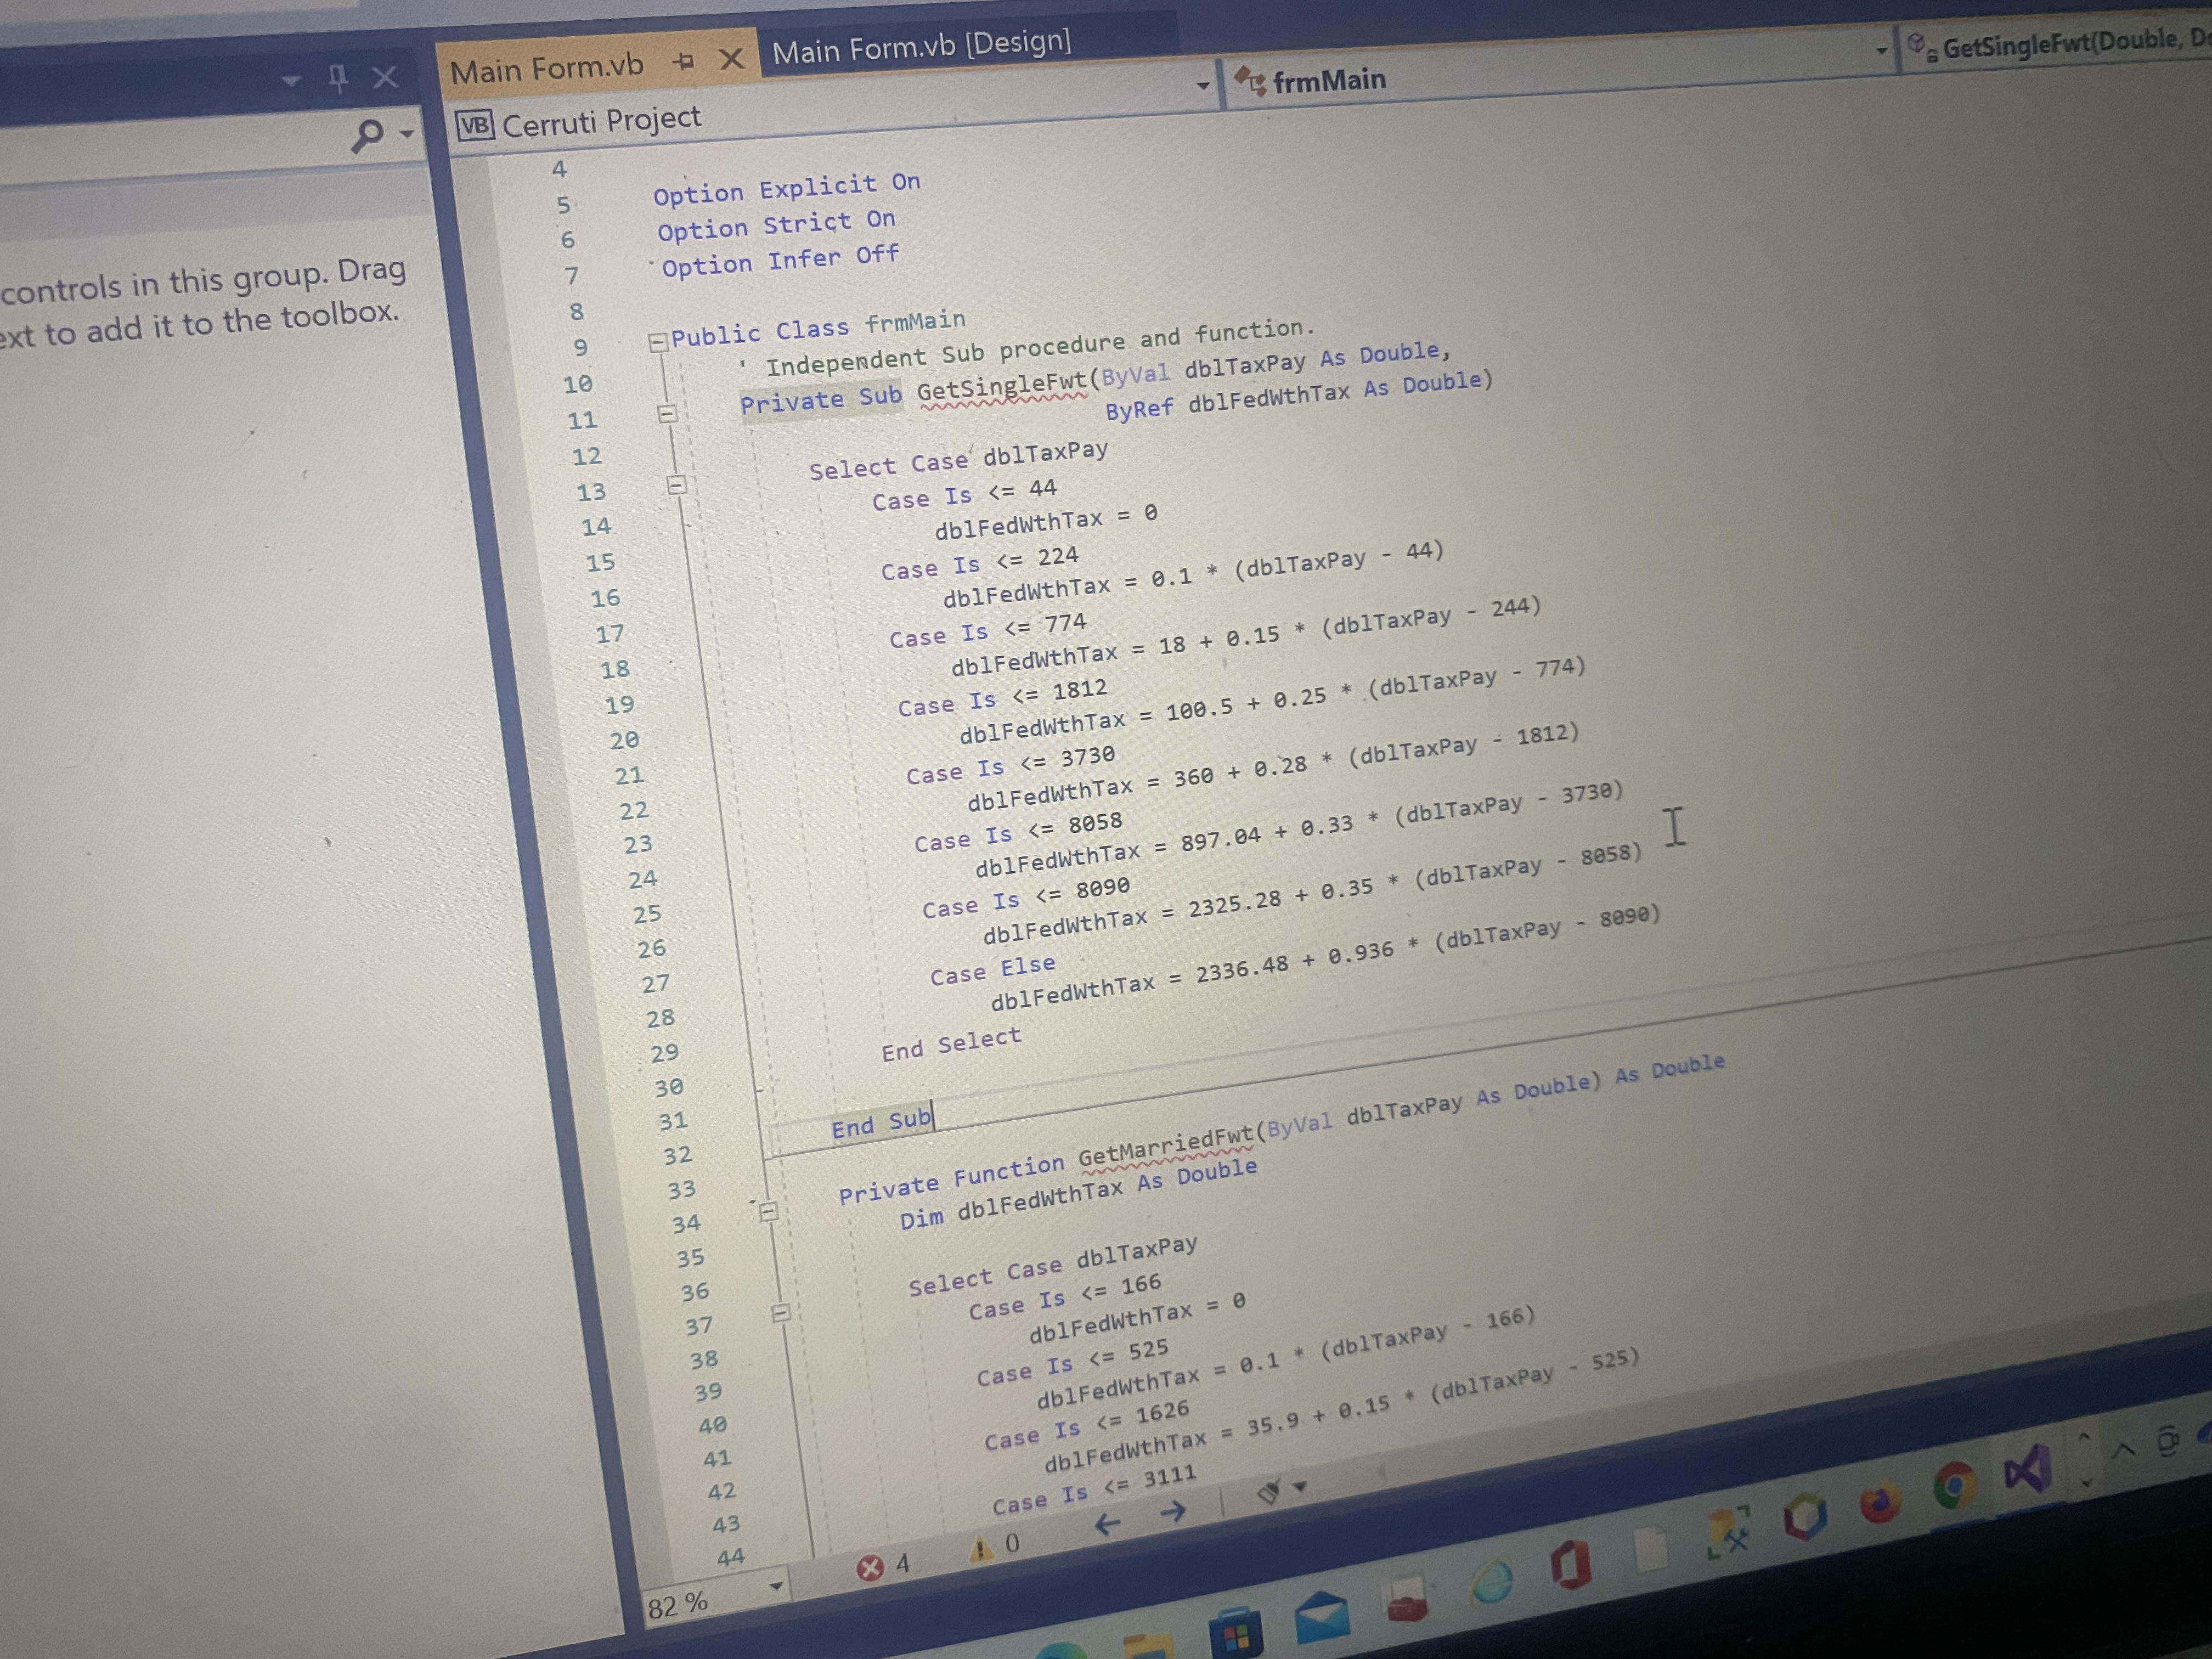The width and height of the screenshot is (2212, 1659).
Task: Click 'Case Is <= 1812' line
Action: point(1003,697)
